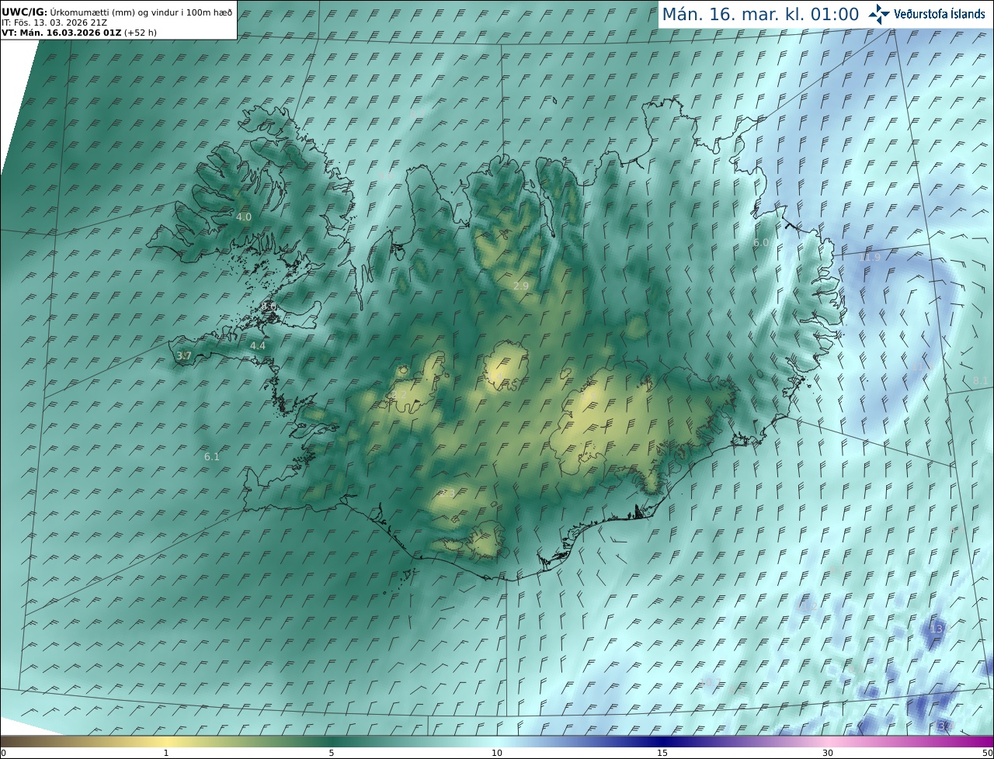994x759 pixels.
Task: Click the 4.4 value label on the map
Action: [x=258, y=346]
